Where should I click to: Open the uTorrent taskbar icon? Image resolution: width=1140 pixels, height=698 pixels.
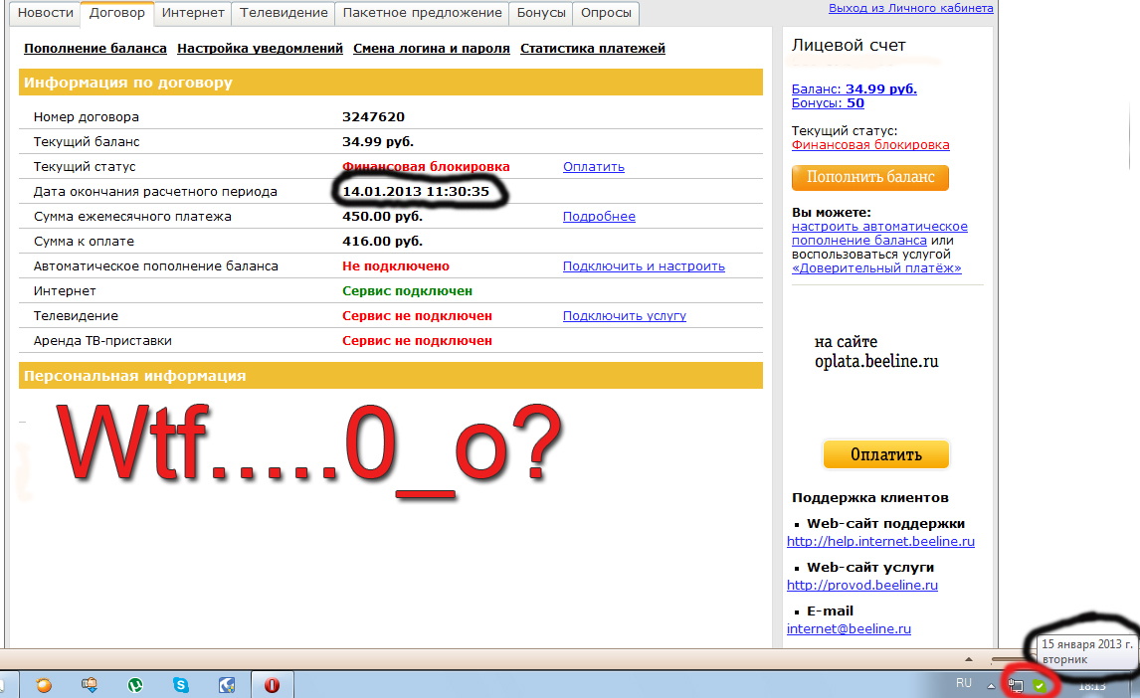[135, 685]
